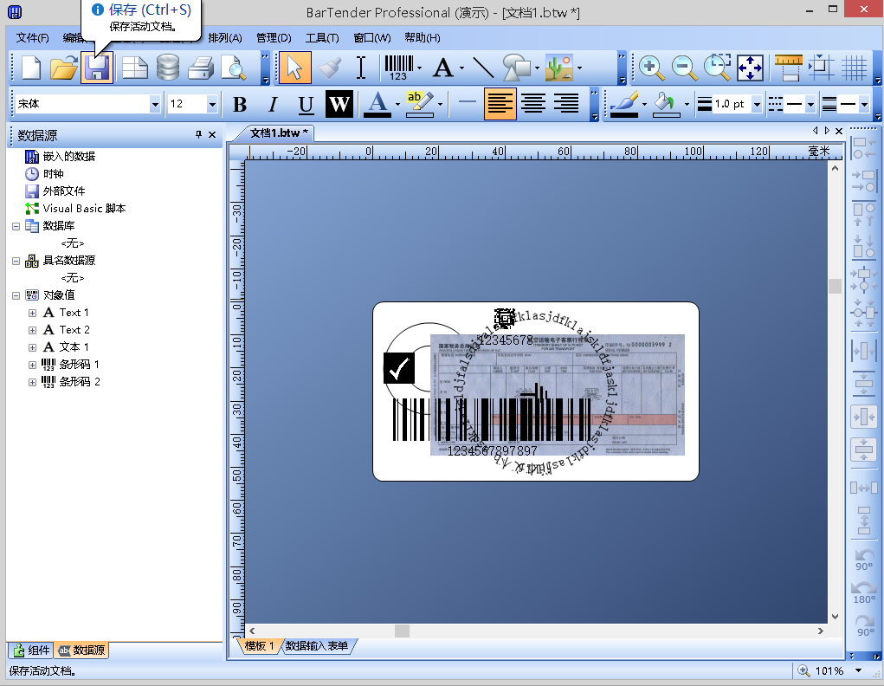Open the database setup cylinder icon

168,68
